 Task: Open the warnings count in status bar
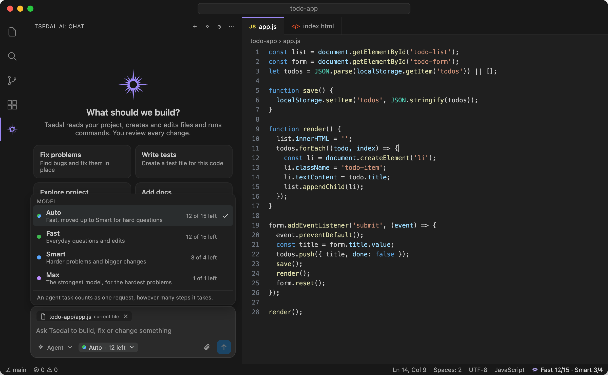52,370
